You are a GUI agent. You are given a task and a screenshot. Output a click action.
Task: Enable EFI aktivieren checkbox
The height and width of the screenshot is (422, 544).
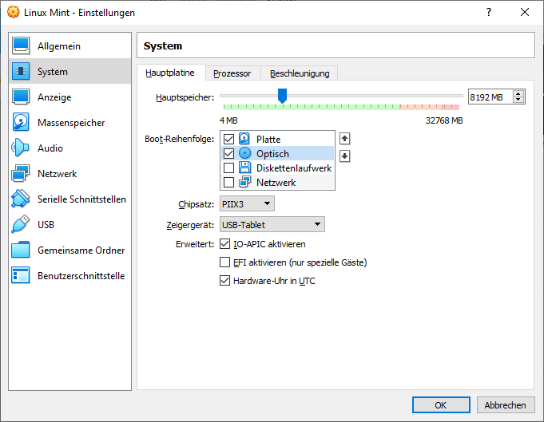pos(224,262)
